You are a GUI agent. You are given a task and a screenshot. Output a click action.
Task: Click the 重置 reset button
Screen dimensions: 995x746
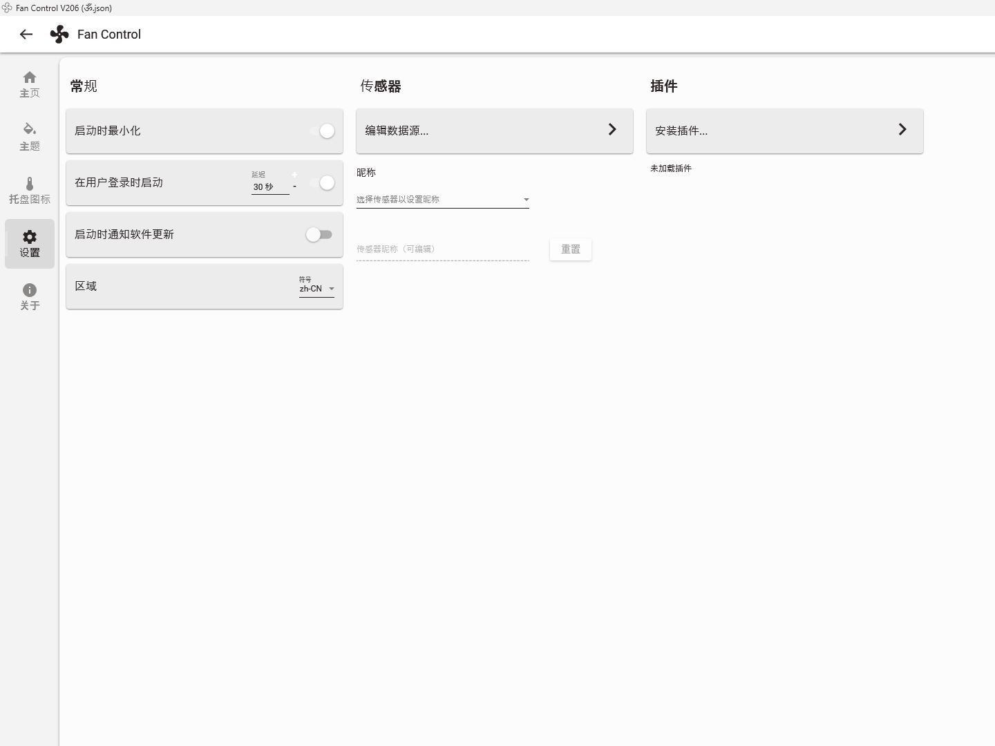coord(571,249)
